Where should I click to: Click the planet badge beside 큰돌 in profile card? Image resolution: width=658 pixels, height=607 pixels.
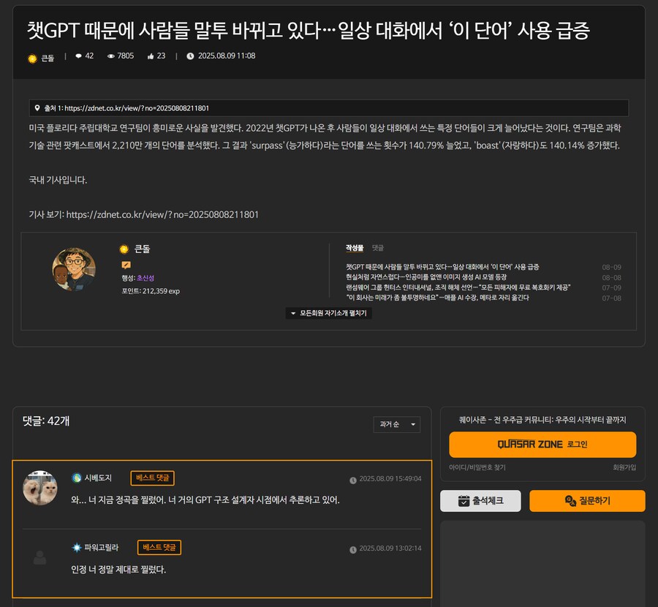point(124,249)
